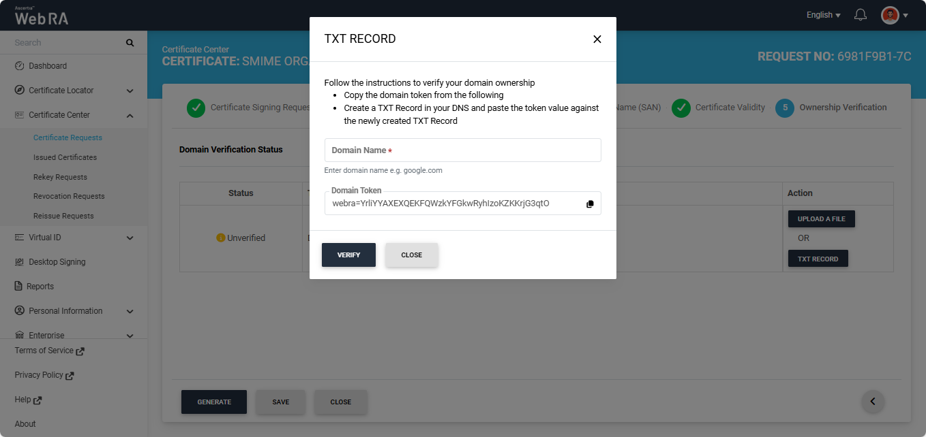Click the Certificate Signing Request green checkmark
Viewport: 926px width, 437px height.
pos(196,108)
